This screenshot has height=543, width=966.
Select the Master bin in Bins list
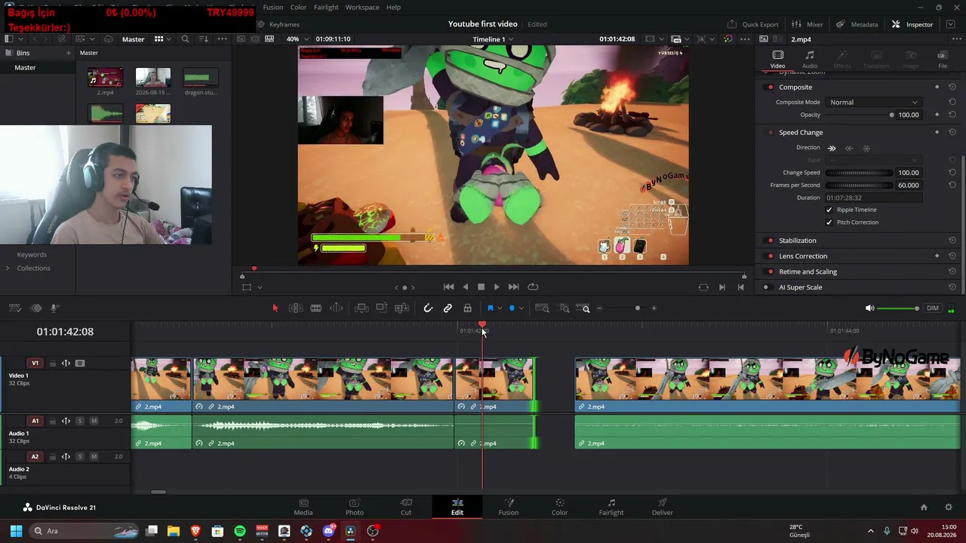tap(25, 68)
